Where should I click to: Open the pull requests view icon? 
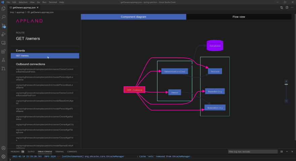(3, 68)
